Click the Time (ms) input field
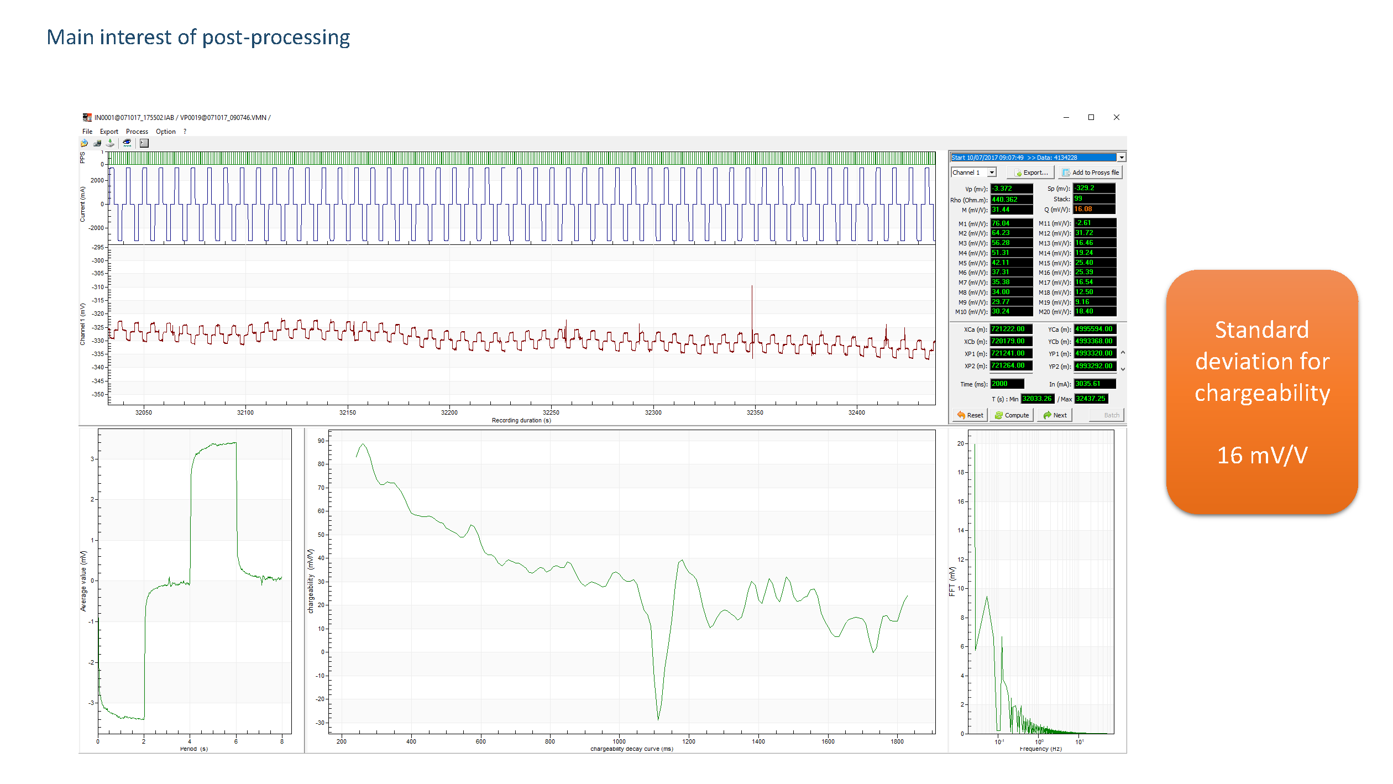Viewport: 1393px width, 784px height. (x=1007, y=384)
